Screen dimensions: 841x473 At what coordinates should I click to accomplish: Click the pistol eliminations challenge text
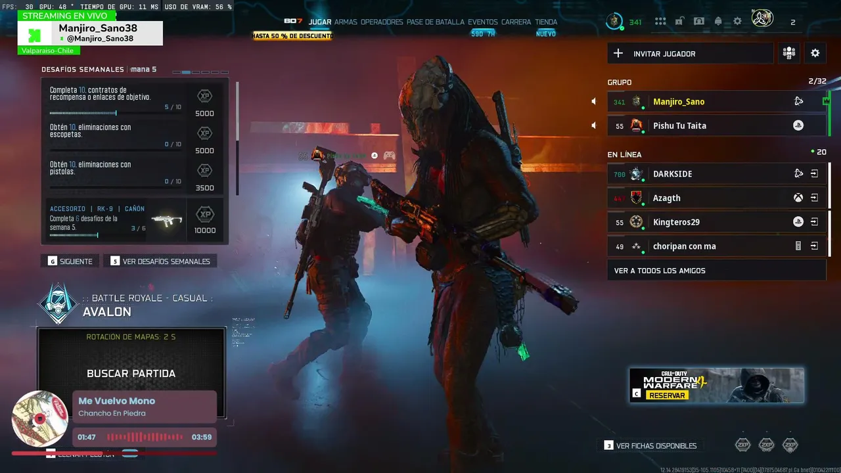pos(91,168)
